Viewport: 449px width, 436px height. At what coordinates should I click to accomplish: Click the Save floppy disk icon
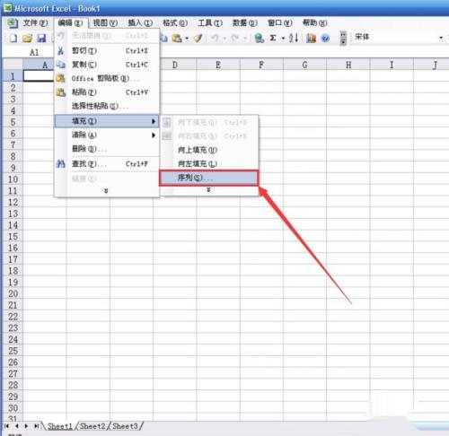coord(41,38)
